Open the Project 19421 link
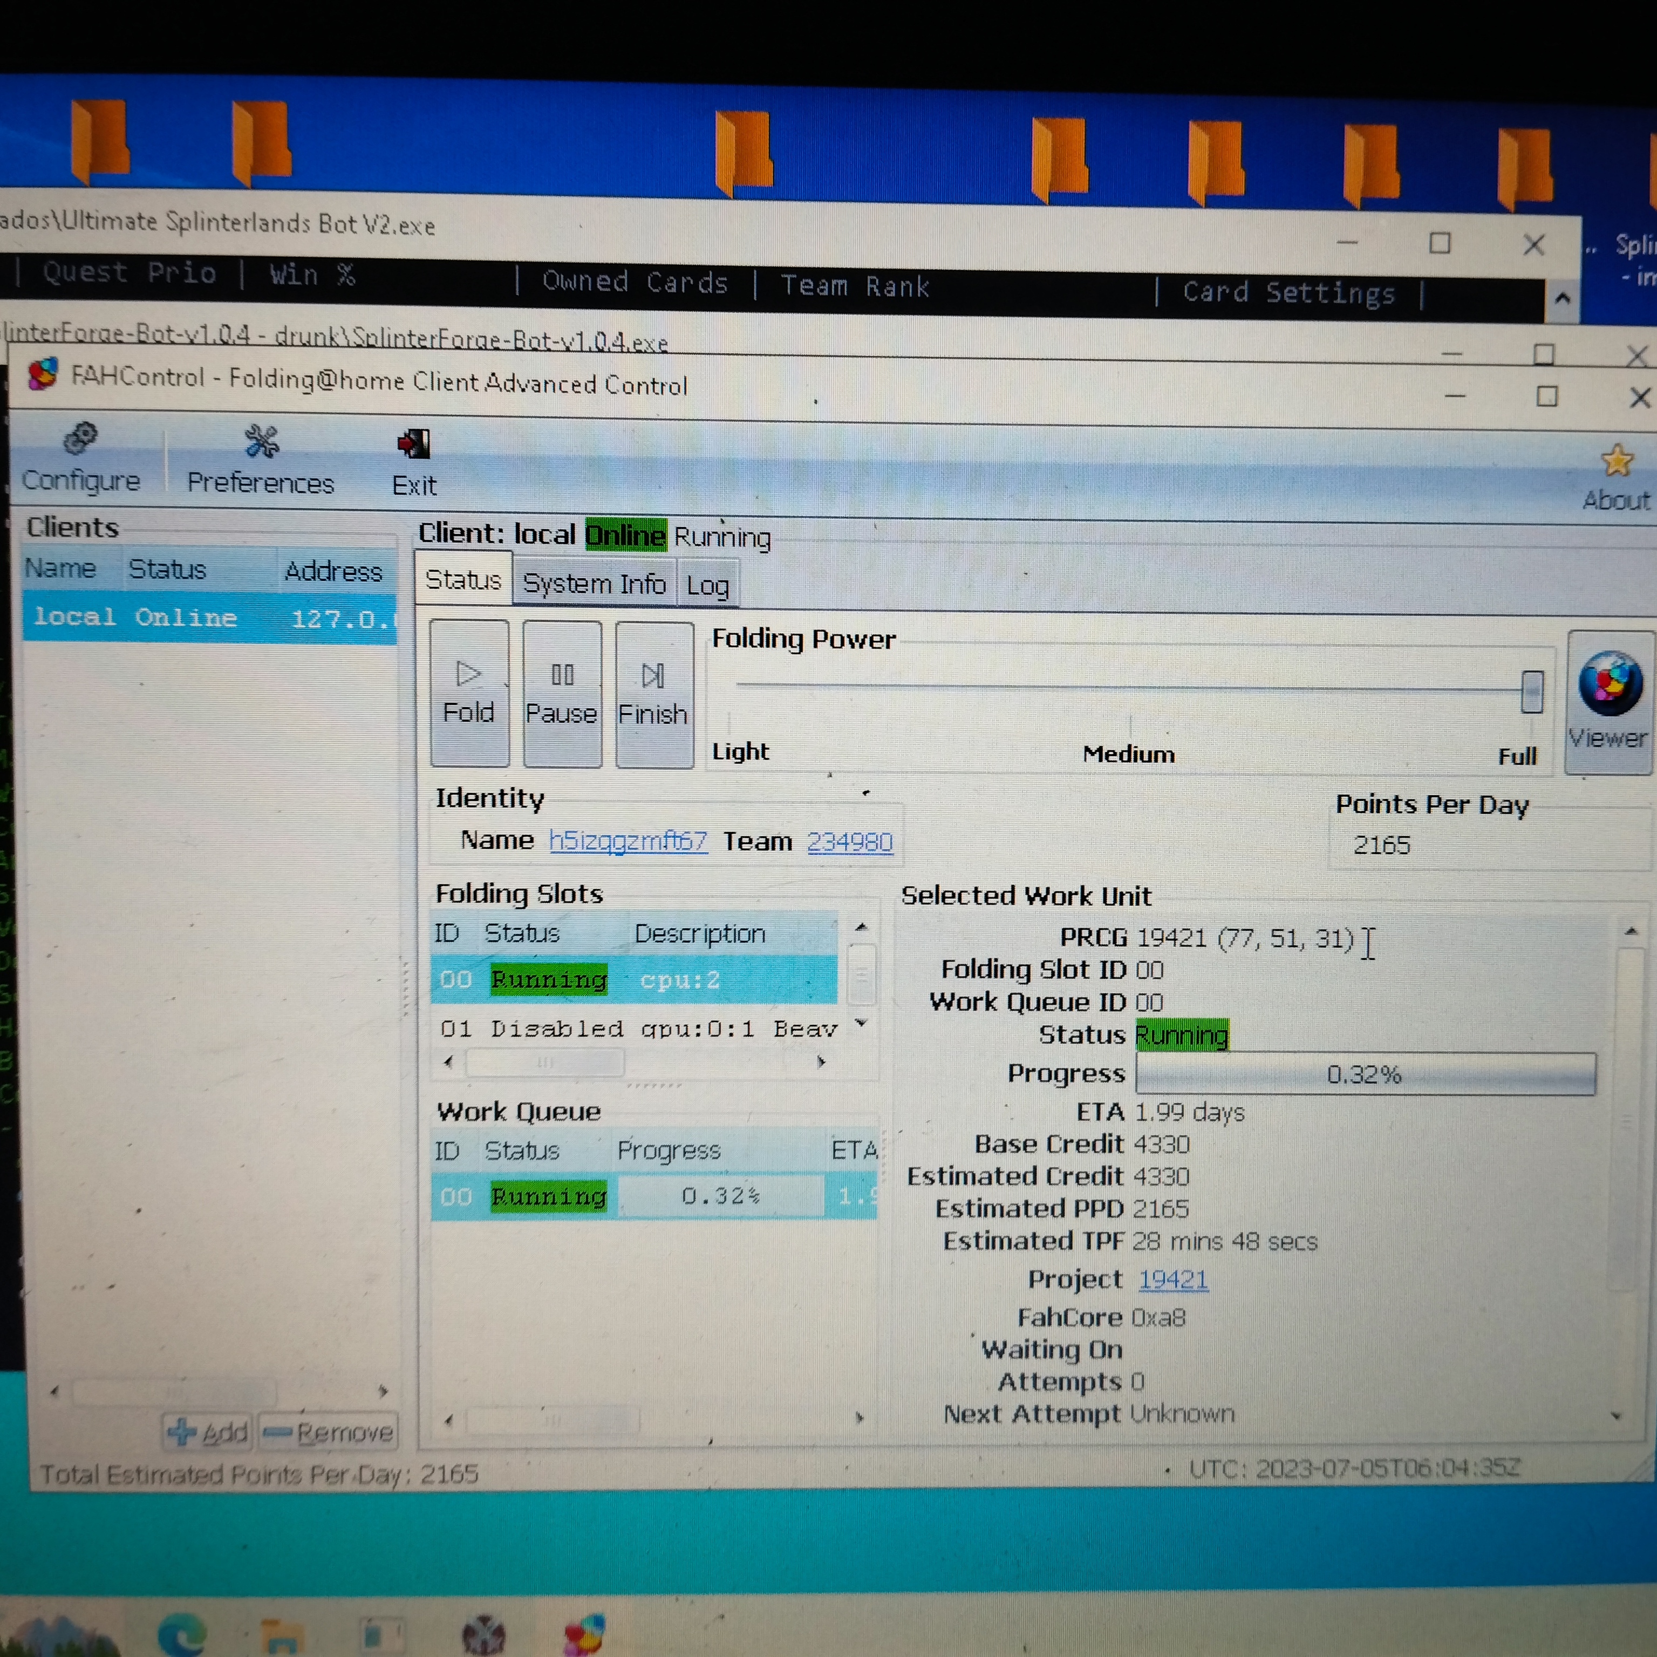This screenshot has width=1657, height=1657. (1173, 1279)
